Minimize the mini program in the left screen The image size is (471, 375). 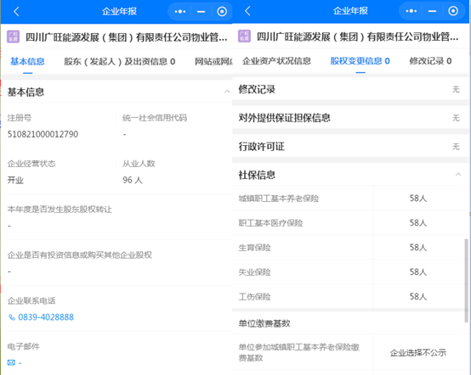point(201,12)
